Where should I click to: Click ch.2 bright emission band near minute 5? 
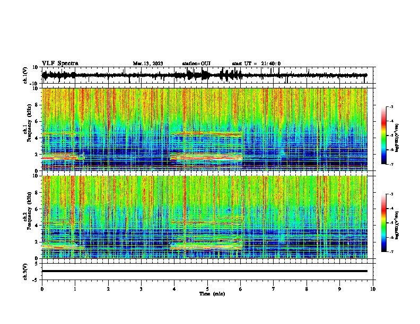coord(206,246)
